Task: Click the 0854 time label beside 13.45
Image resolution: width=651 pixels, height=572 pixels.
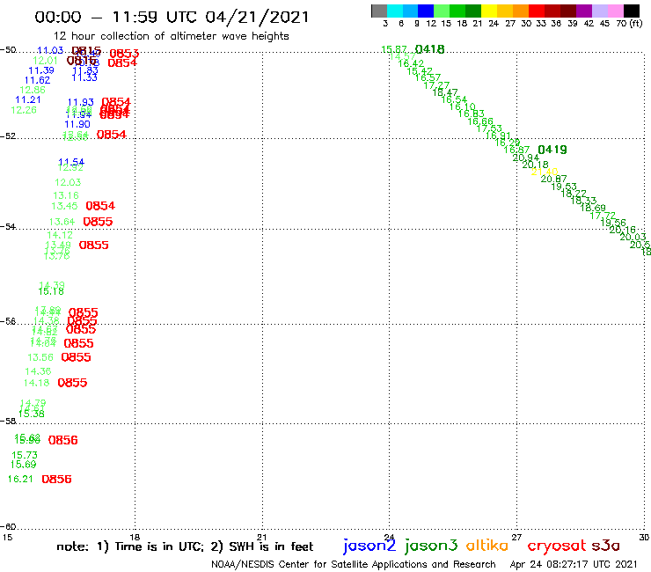Action: click(x=100, y=206)
